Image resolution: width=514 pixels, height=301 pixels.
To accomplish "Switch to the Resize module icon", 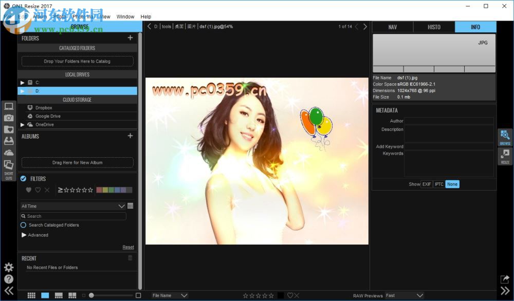I will pyautogui.click(x=505, y=156).
